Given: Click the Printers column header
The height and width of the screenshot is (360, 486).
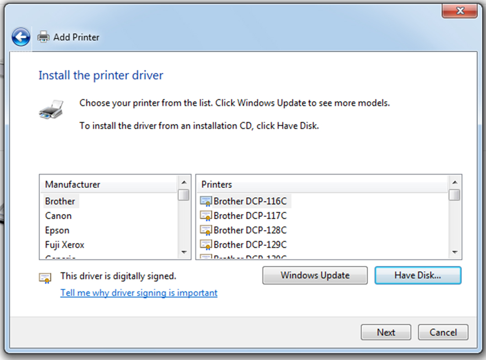Looking at the screenshot, I should (x=322, y=184).
